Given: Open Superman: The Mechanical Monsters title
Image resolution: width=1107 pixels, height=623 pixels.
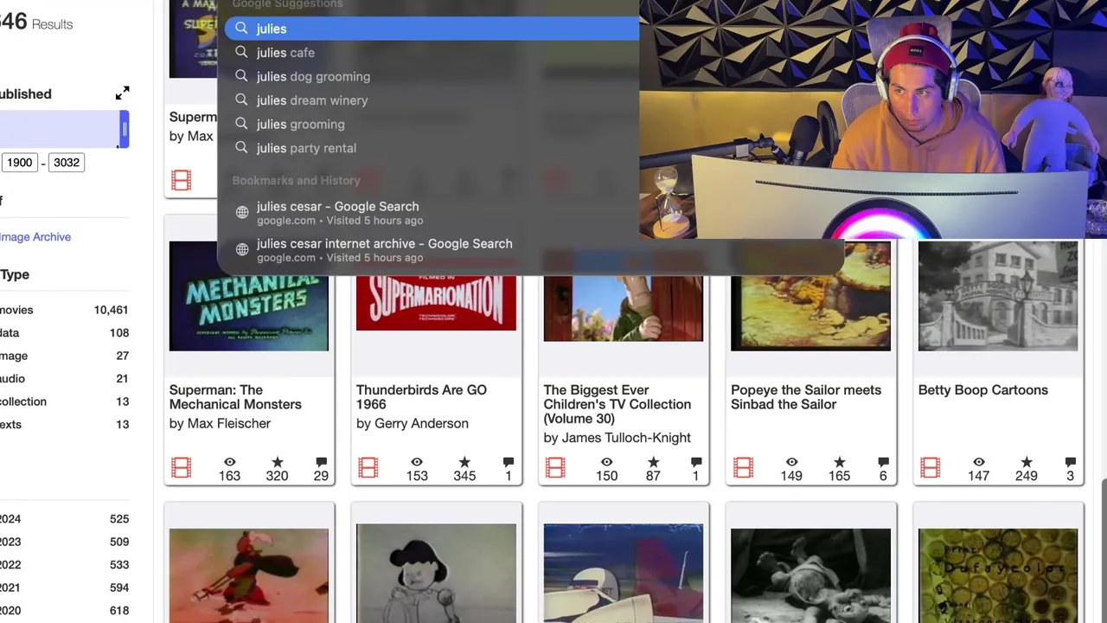Looking at the screenshot, I should coord(235,397).
